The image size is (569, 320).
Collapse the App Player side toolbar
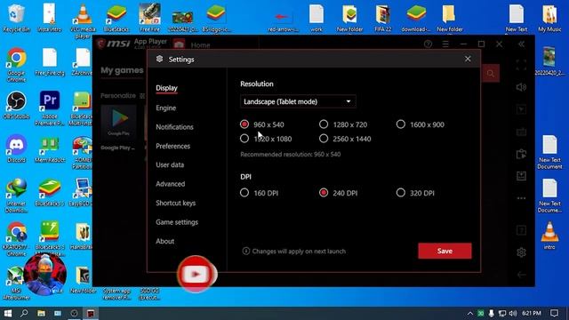(521, 44)
